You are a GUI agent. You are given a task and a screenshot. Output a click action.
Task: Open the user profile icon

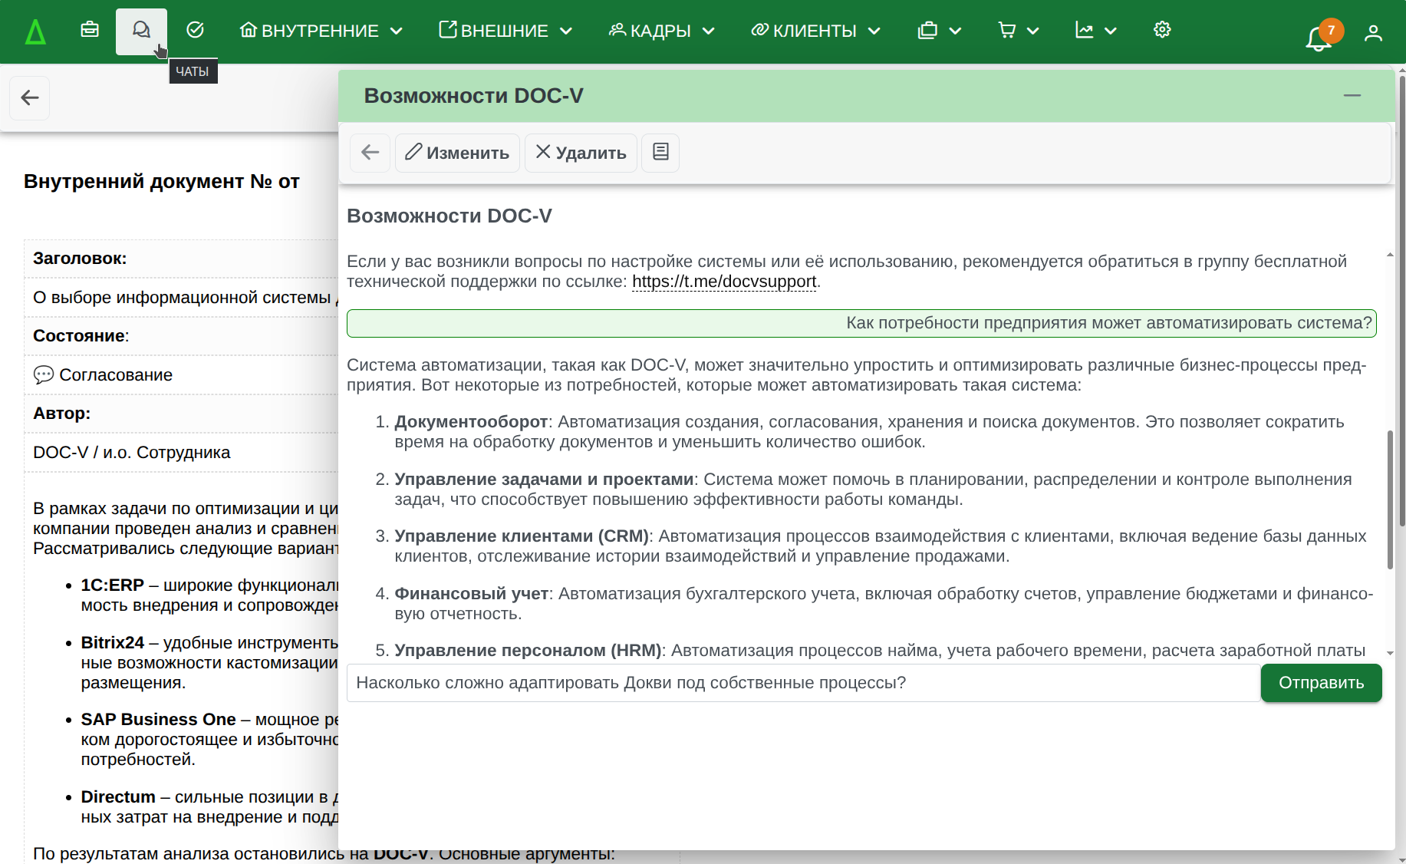click(x=1372, y=33)
